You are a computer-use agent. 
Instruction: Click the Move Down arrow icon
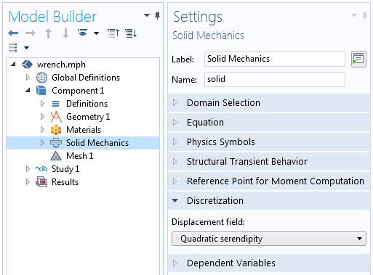65,33
